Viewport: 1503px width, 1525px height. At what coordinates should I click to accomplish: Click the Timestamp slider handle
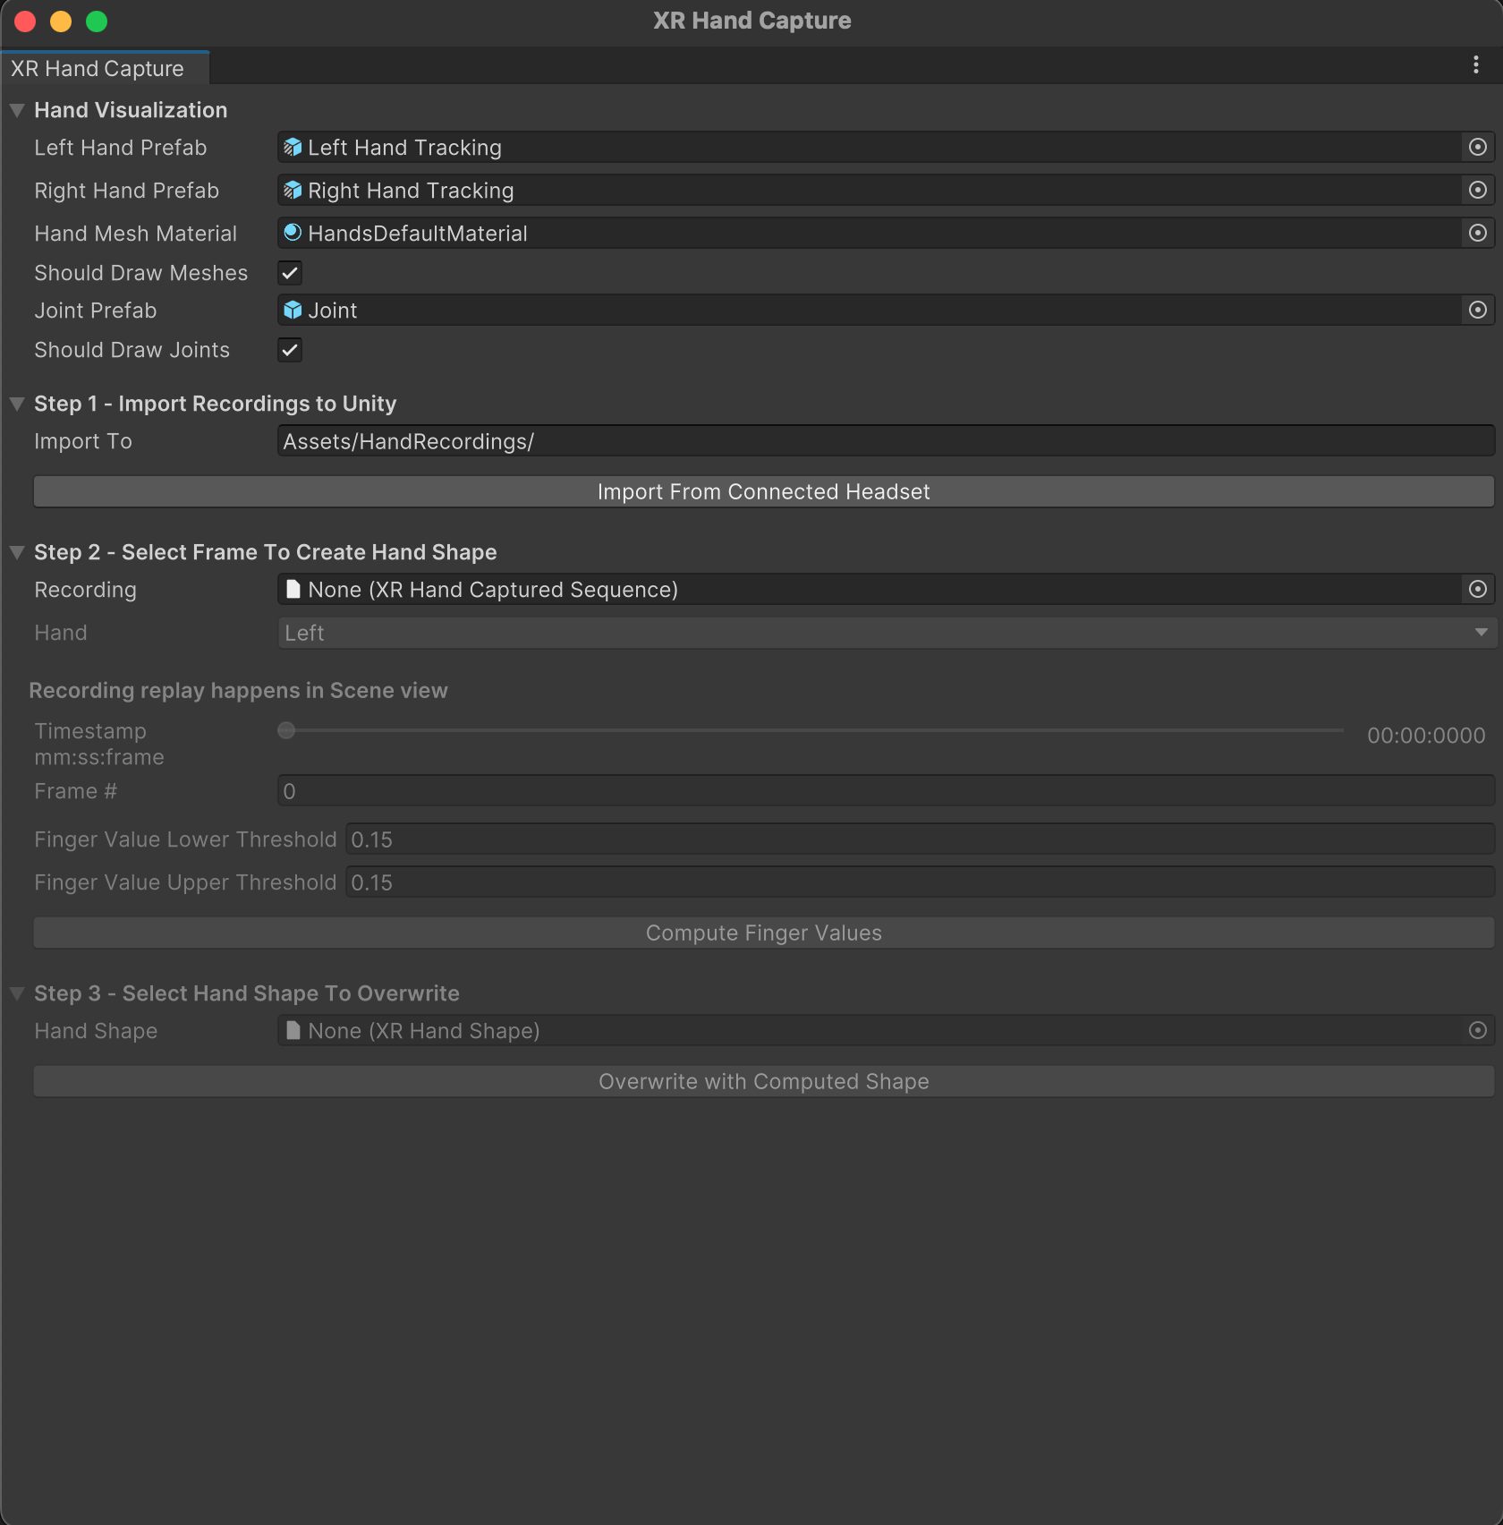click(x=286, y=731)
